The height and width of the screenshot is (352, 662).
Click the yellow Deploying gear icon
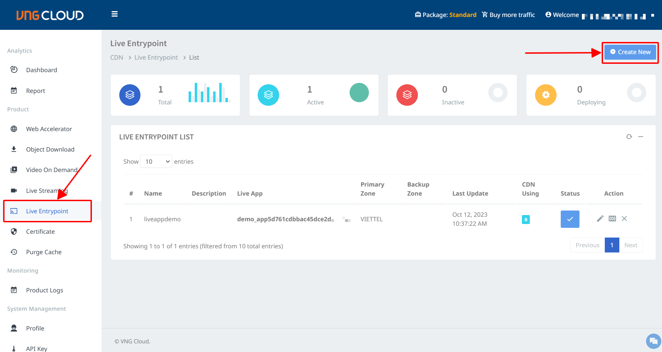tap(545, 95)
